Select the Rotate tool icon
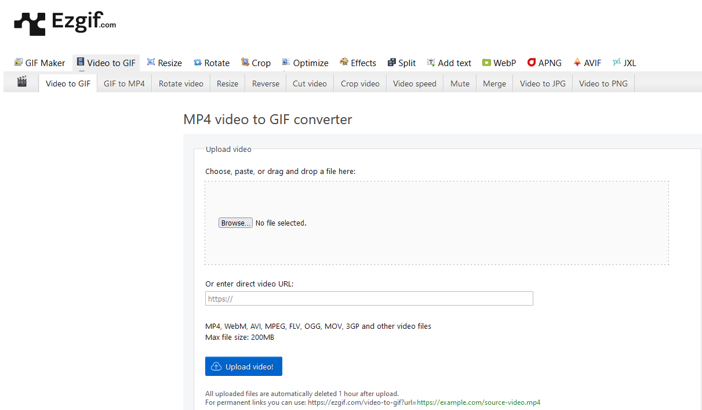This screenshot has height=410, width=702. tap(198, 63)
